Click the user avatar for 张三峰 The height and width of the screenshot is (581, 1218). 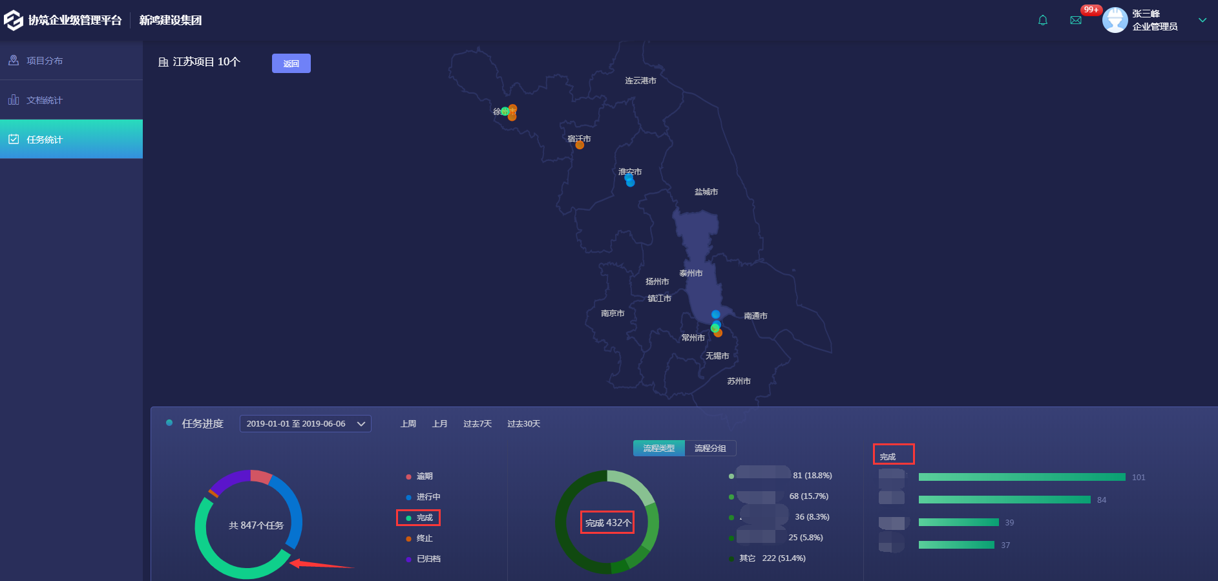click(1115, 20)
